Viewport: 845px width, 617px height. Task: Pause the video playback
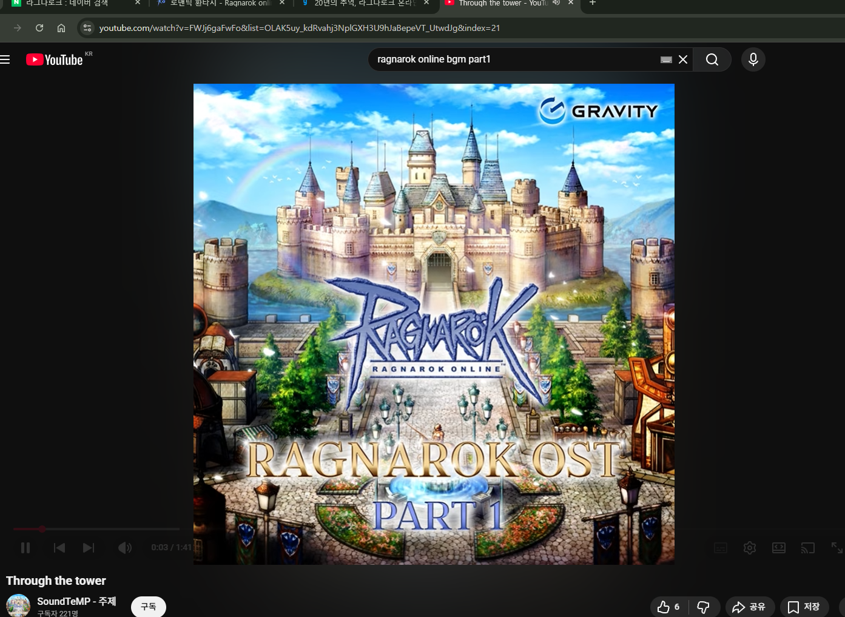[25, 548]
